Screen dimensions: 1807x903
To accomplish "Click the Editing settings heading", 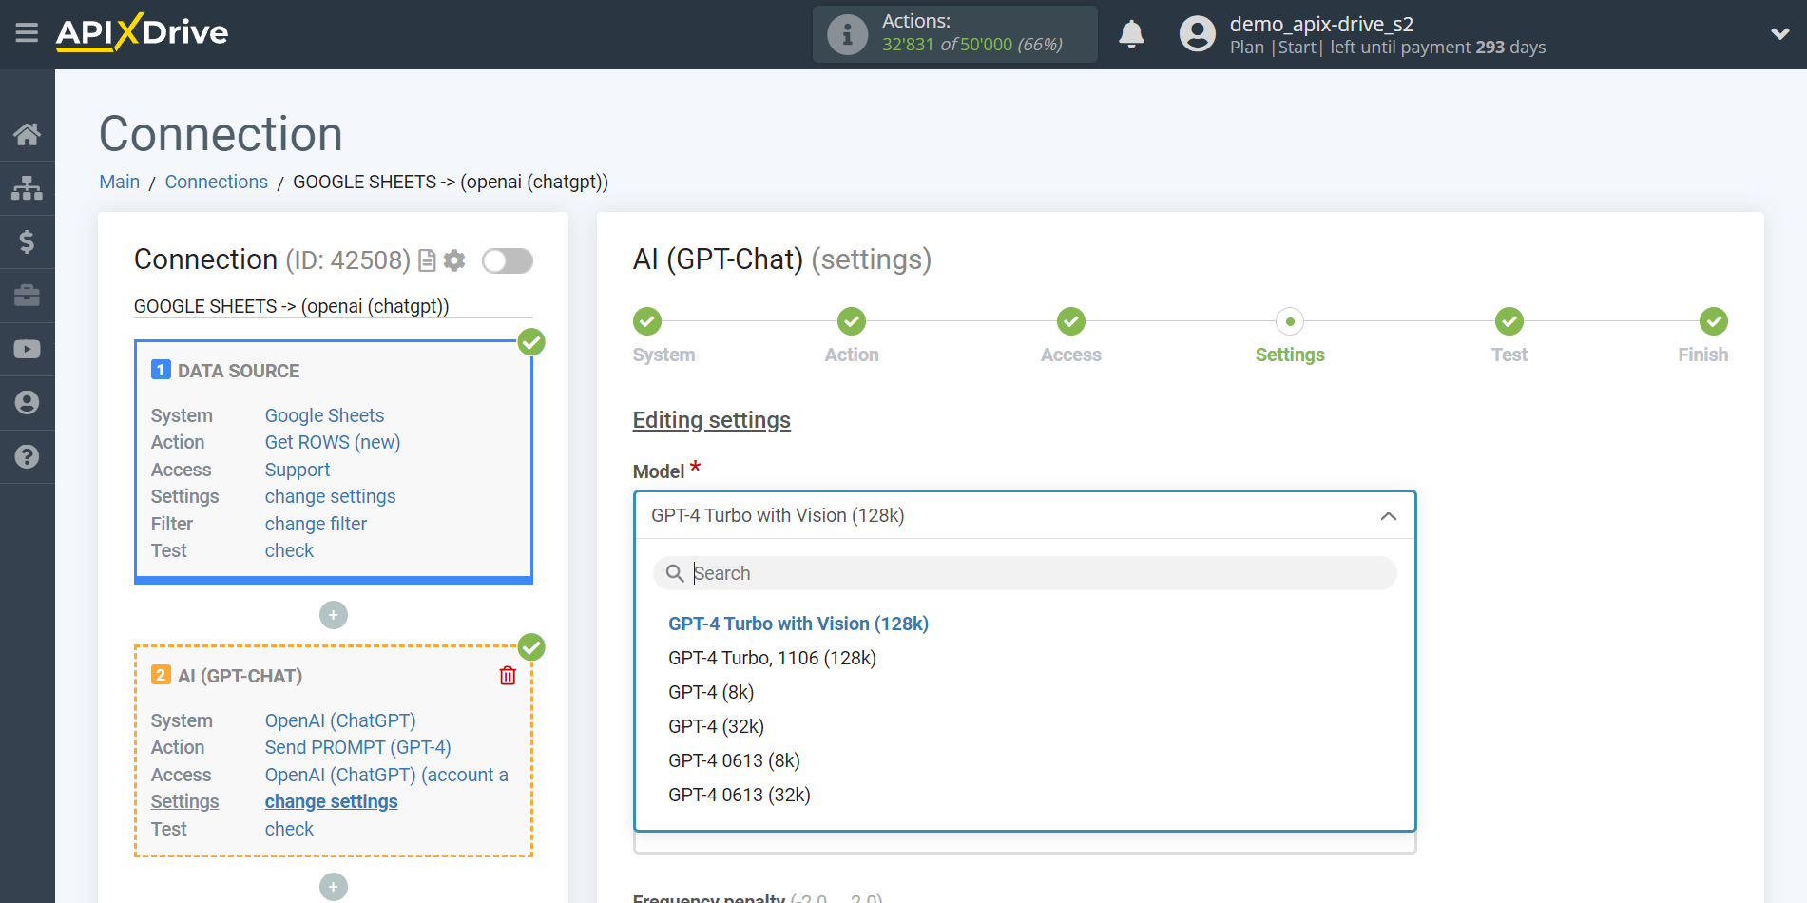I will (712, 420).
